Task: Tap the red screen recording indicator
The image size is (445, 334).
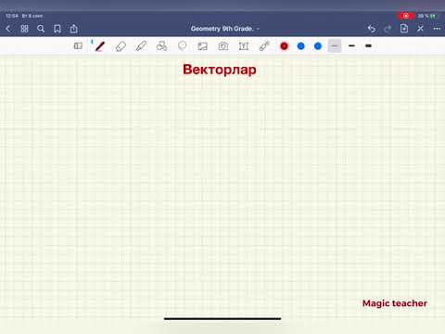Action: click(406, 16)
